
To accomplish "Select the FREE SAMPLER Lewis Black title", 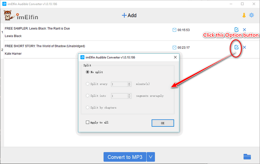I will (x=37, y=29).
